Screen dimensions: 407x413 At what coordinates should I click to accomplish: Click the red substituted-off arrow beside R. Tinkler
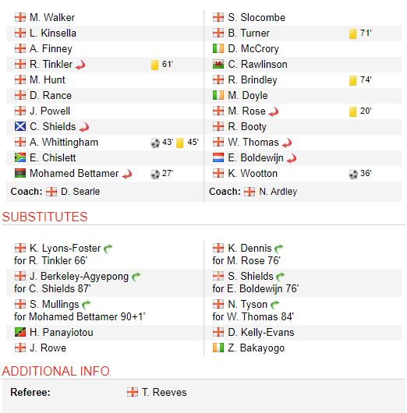coord(80,65)
